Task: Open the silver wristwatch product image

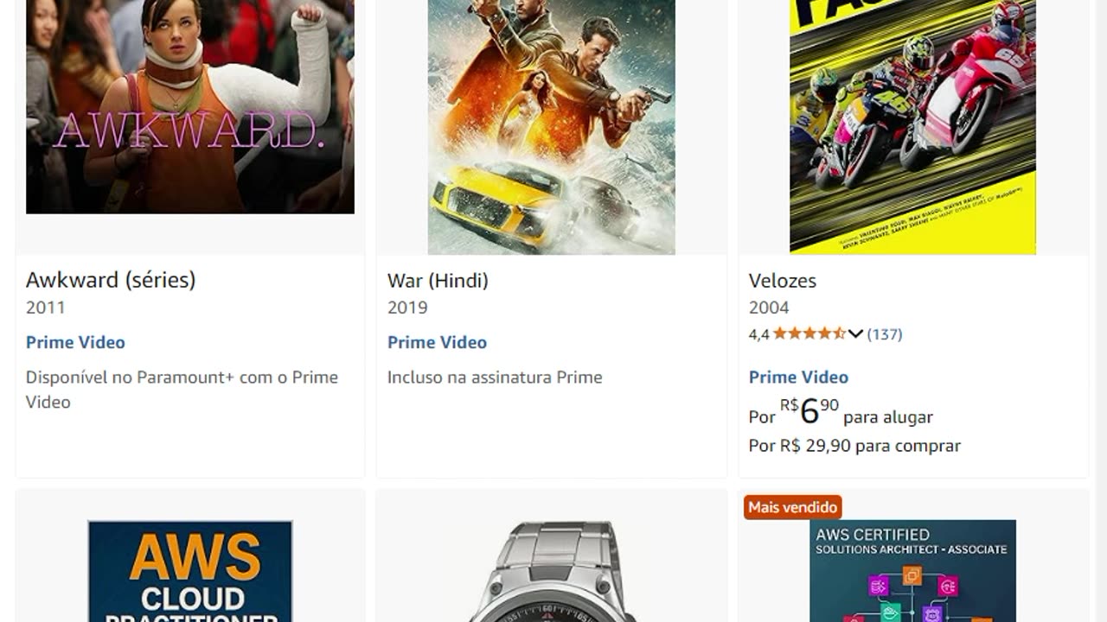Action: pyautogui.click(x=552, y=571)
